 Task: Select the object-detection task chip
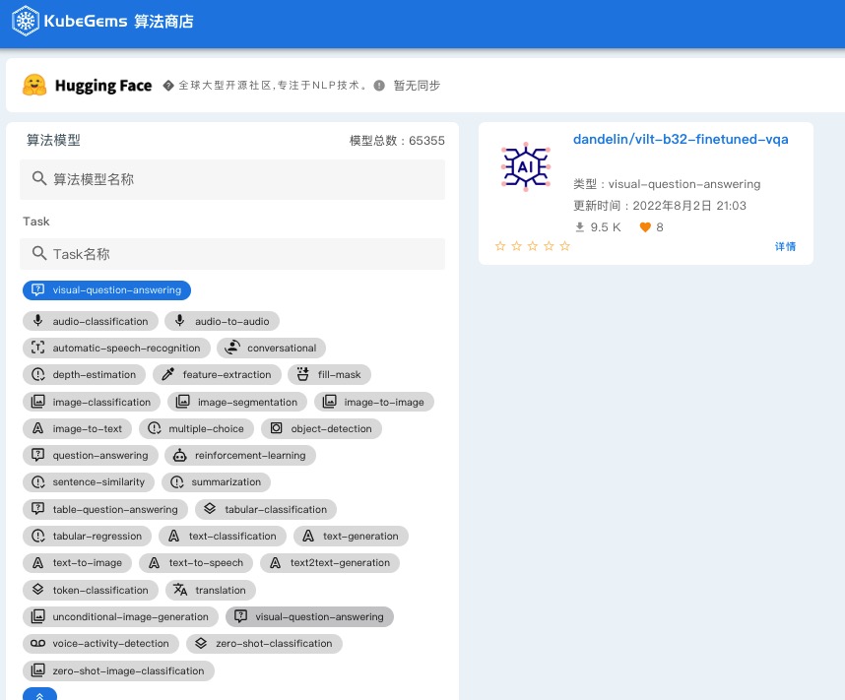pyautogui.click(x=322, y=429)
